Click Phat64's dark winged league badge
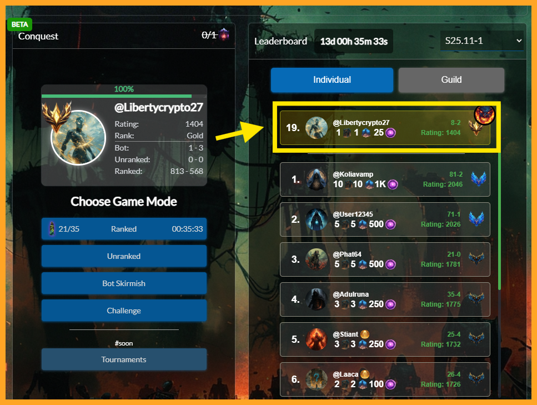The width and height of the screenshot is (537, 405). pyautogui.click(x=476, y=259)
